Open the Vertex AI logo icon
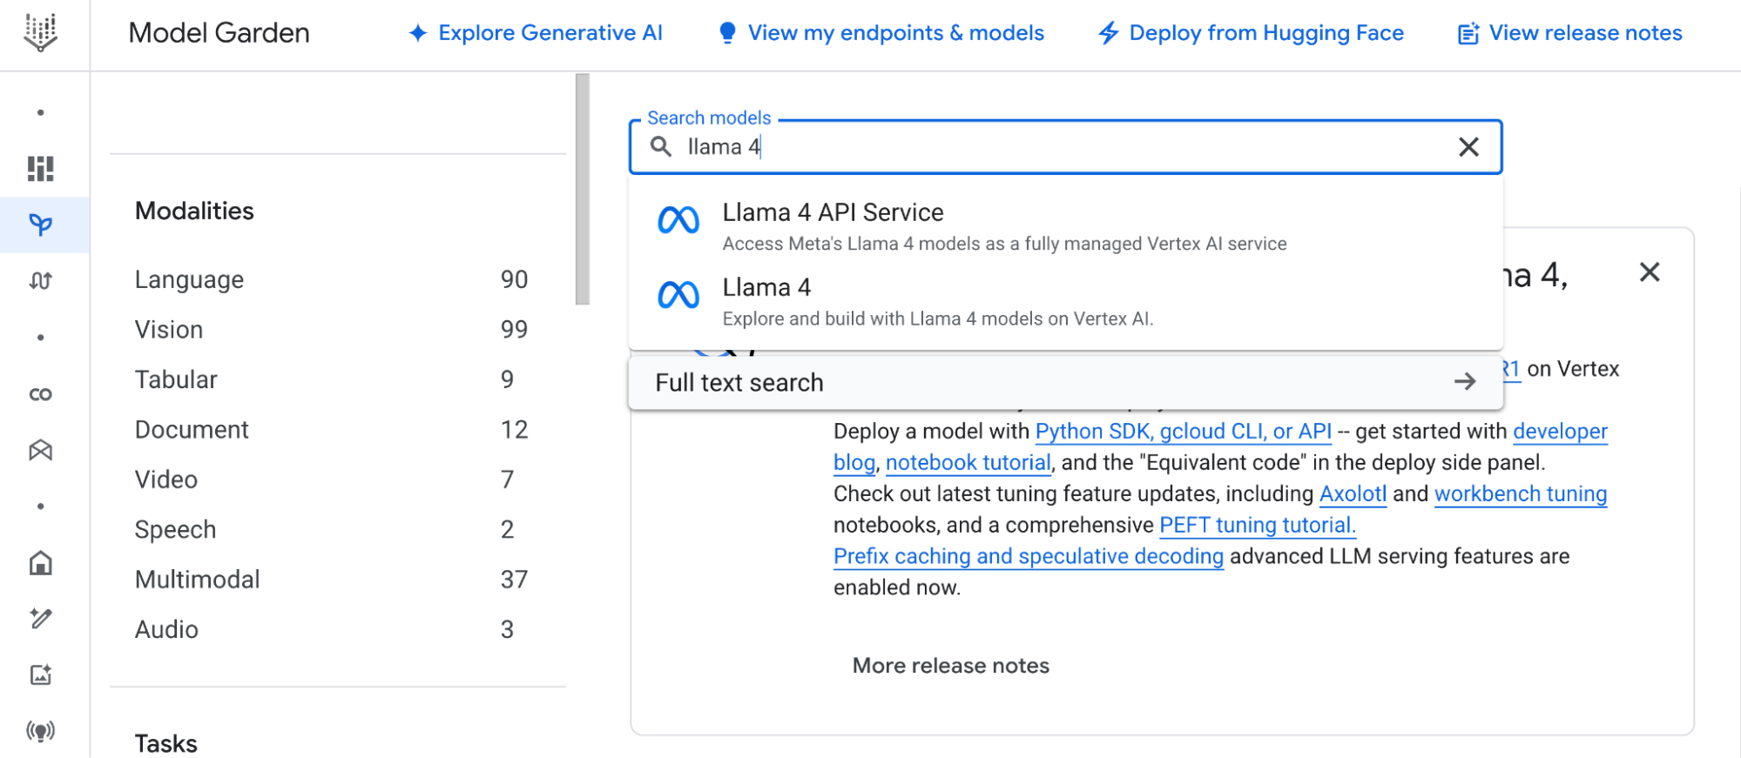1741x758 pixels. tap(40, 33)
